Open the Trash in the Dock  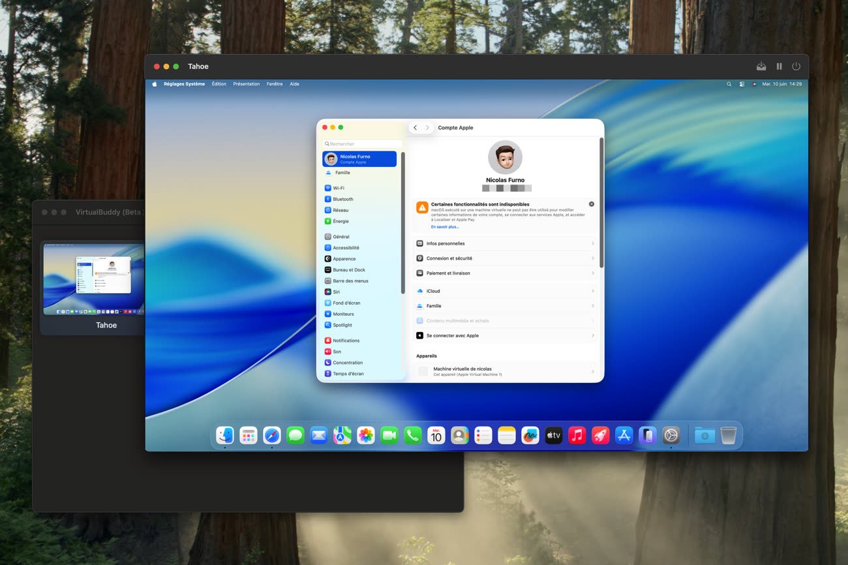729,435
